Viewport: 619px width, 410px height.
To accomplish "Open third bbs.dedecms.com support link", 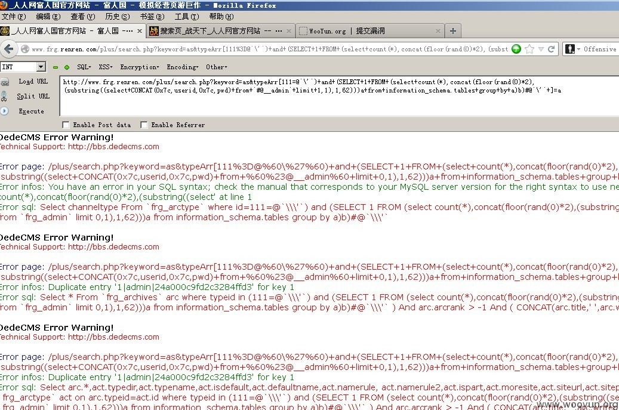I will [x=113, y=337].
